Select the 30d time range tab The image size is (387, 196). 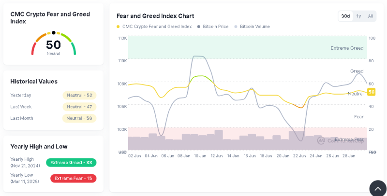tap(345, 16)
